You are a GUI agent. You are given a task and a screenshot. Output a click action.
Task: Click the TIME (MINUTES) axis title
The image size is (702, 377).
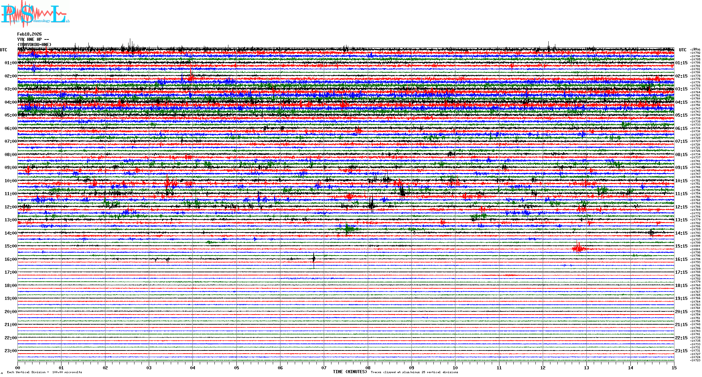tap(350, 372)
